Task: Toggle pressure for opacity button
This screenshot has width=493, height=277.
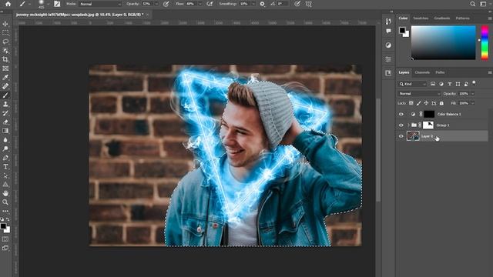Action: tap(166, 4)
